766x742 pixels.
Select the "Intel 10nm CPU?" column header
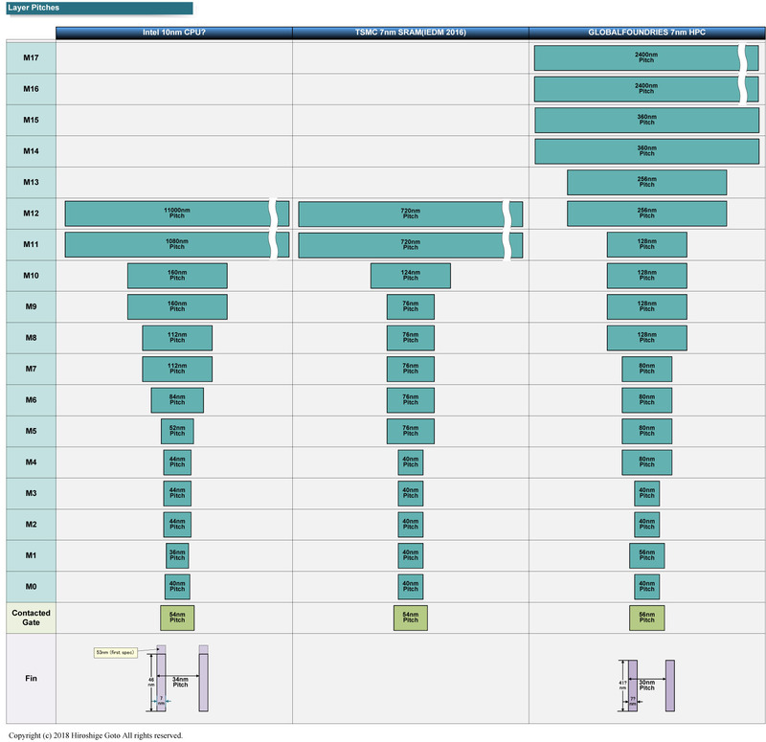pyautogui.click(x=174, y=33)
